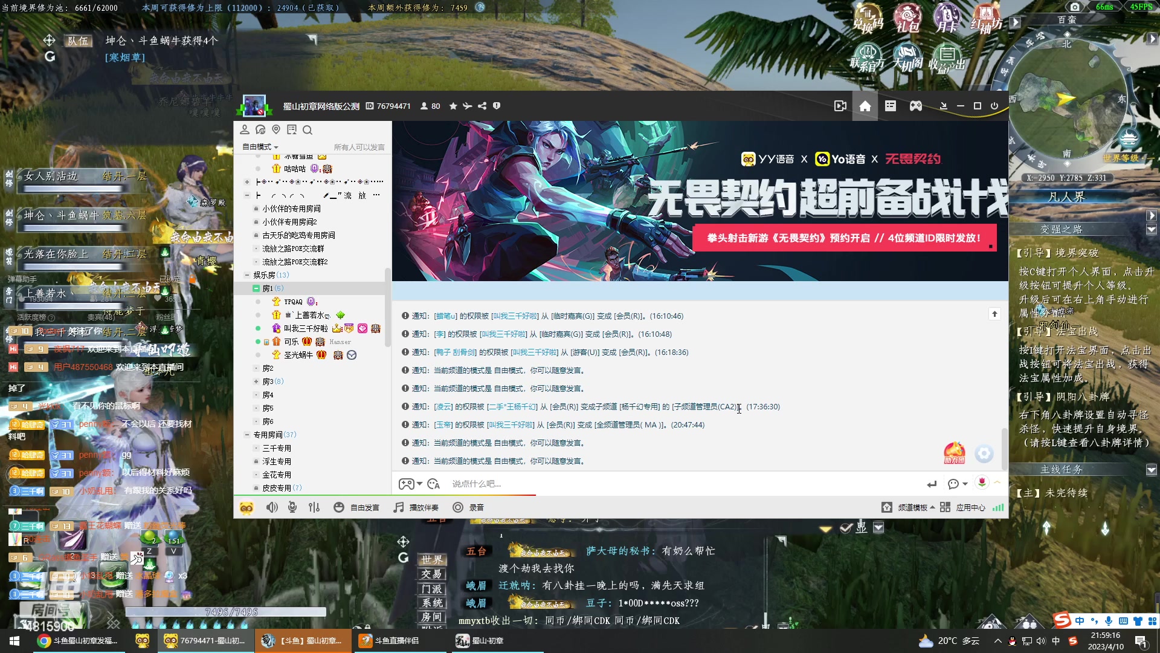Toggle 播放伴奏 accompaniment playback
1160x653 pixels.
click(x=416, y=507)
